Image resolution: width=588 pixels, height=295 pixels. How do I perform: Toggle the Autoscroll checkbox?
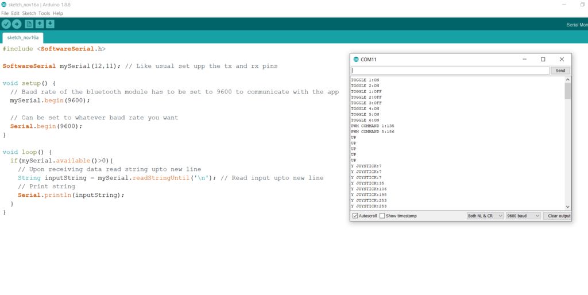355,216
